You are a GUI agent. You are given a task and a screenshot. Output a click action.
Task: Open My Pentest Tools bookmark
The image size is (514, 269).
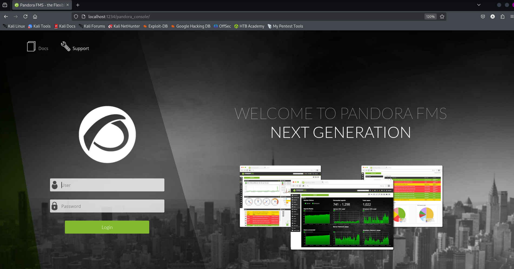point(285,26)
